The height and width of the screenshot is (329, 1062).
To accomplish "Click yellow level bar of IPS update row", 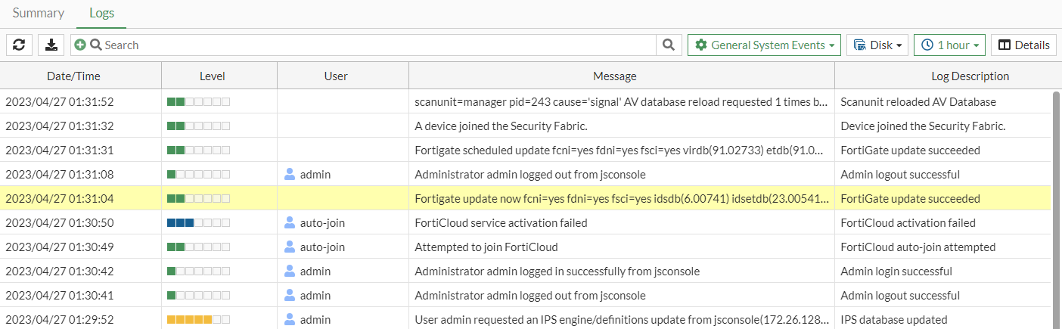I will tap(189, 320).
